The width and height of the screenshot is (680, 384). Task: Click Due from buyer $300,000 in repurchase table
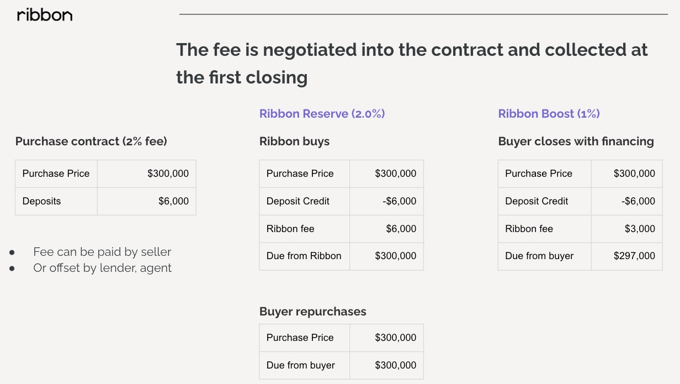387,365
